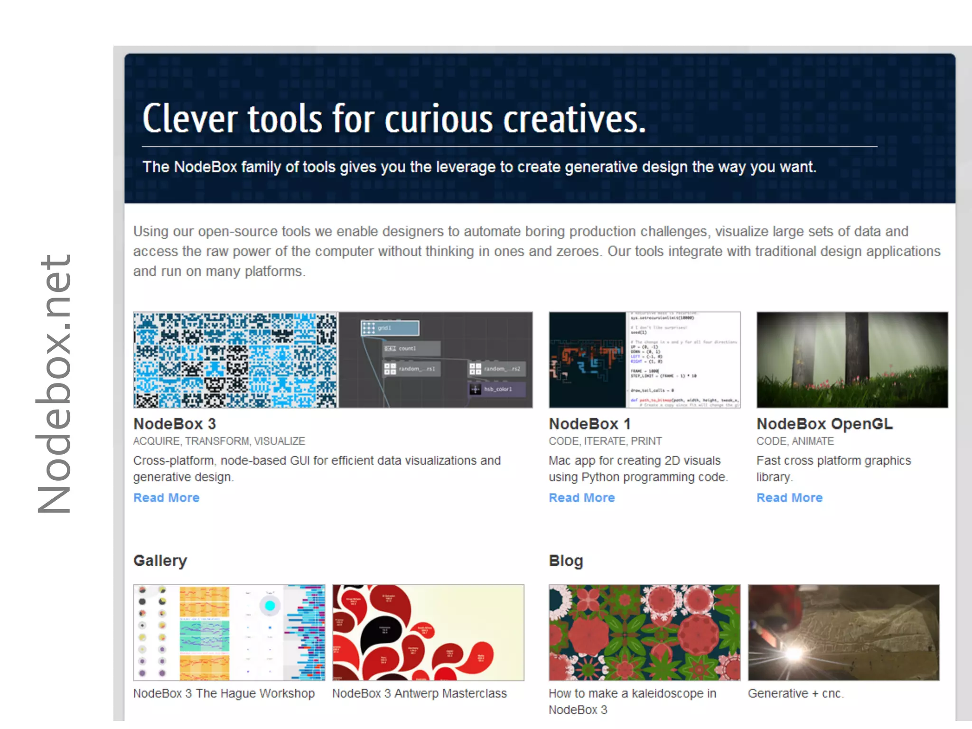The width and height of the screenshot is (972, 729).
Task: Click the random rs1 node icon
Action: click(x=390, y=369)
